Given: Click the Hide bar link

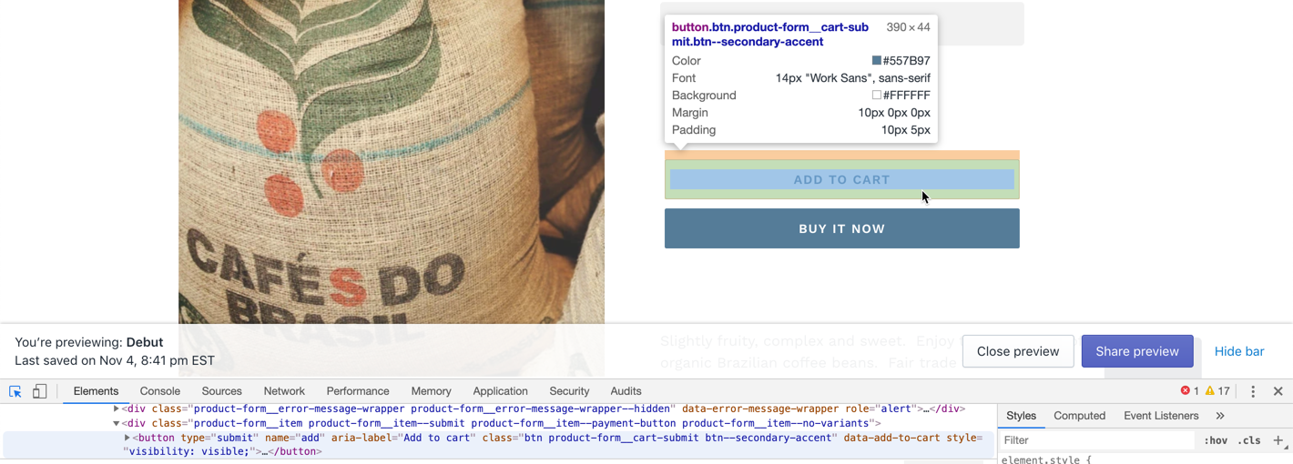Looking at the screenshot, I should pyautogui.click(x=1239, y=351).
